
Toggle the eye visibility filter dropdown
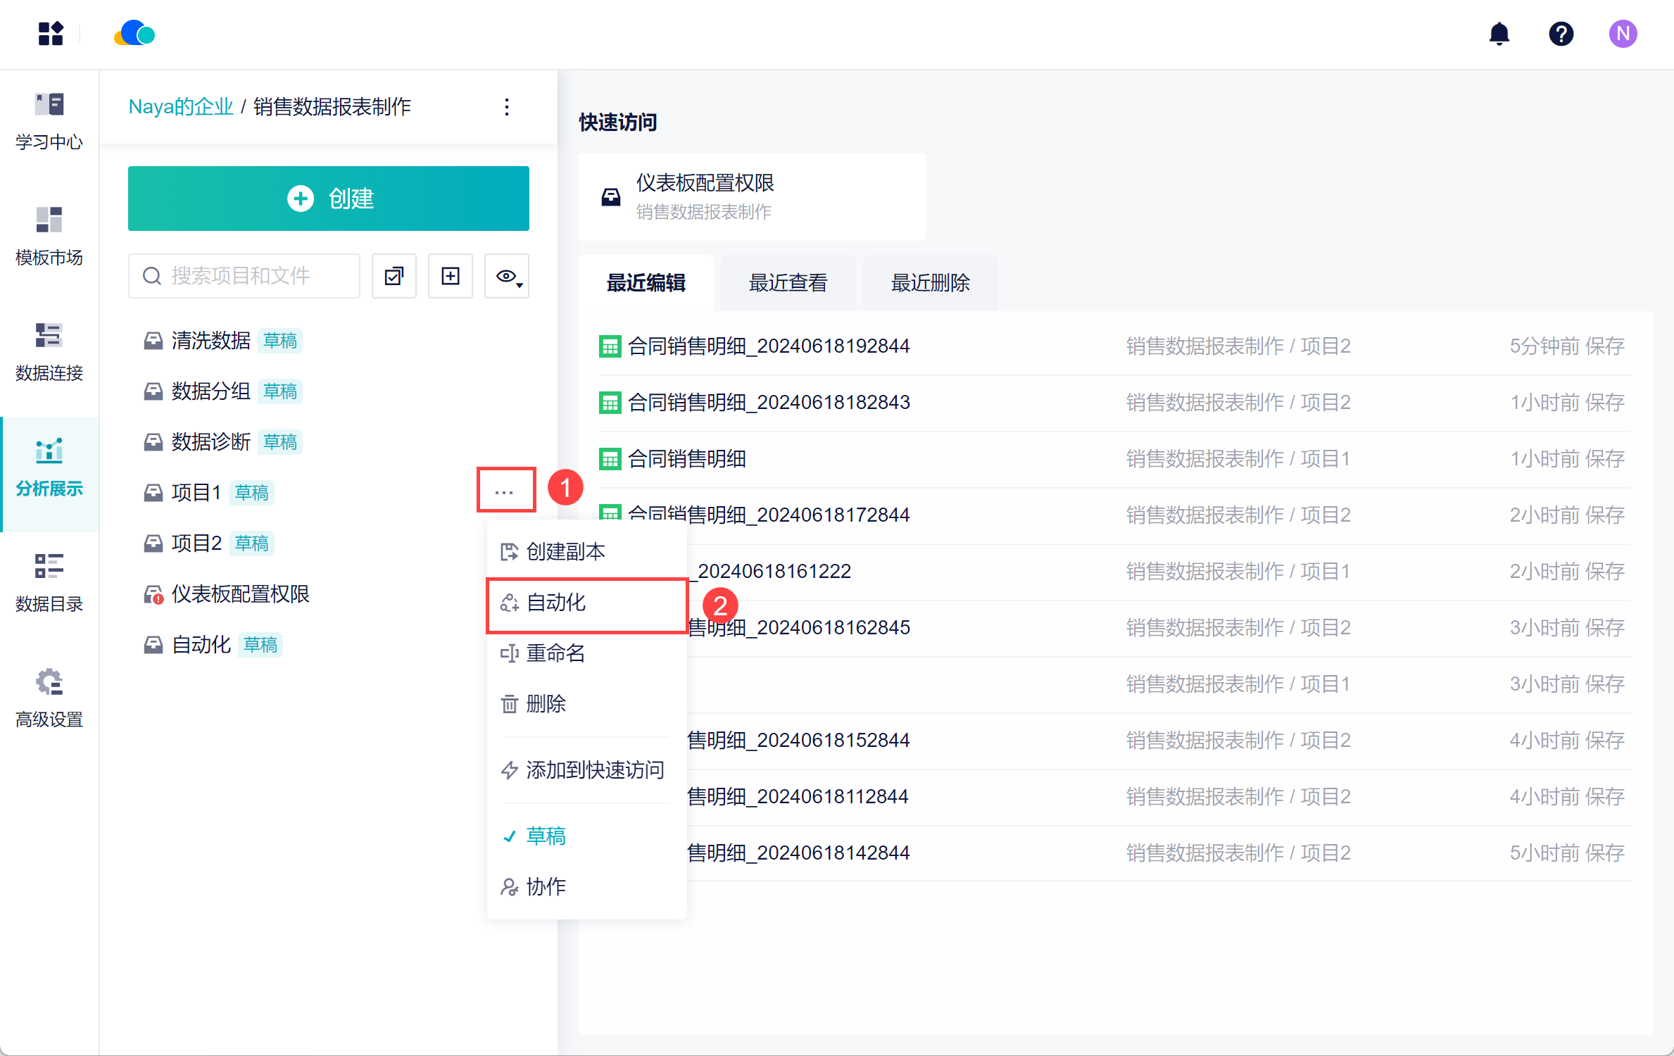[507, 276]
